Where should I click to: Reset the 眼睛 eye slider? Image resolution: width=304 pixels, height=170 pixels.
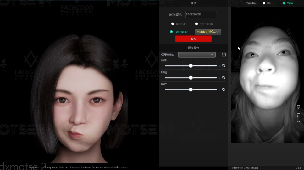click(224, 78)
